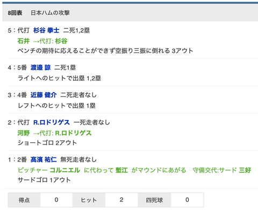Click the 得点 value 0

[56, 200]
